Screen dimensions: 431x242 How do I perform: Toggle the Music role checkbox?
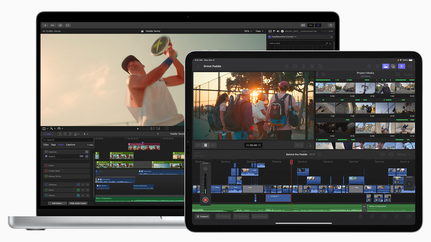point(46,190)
